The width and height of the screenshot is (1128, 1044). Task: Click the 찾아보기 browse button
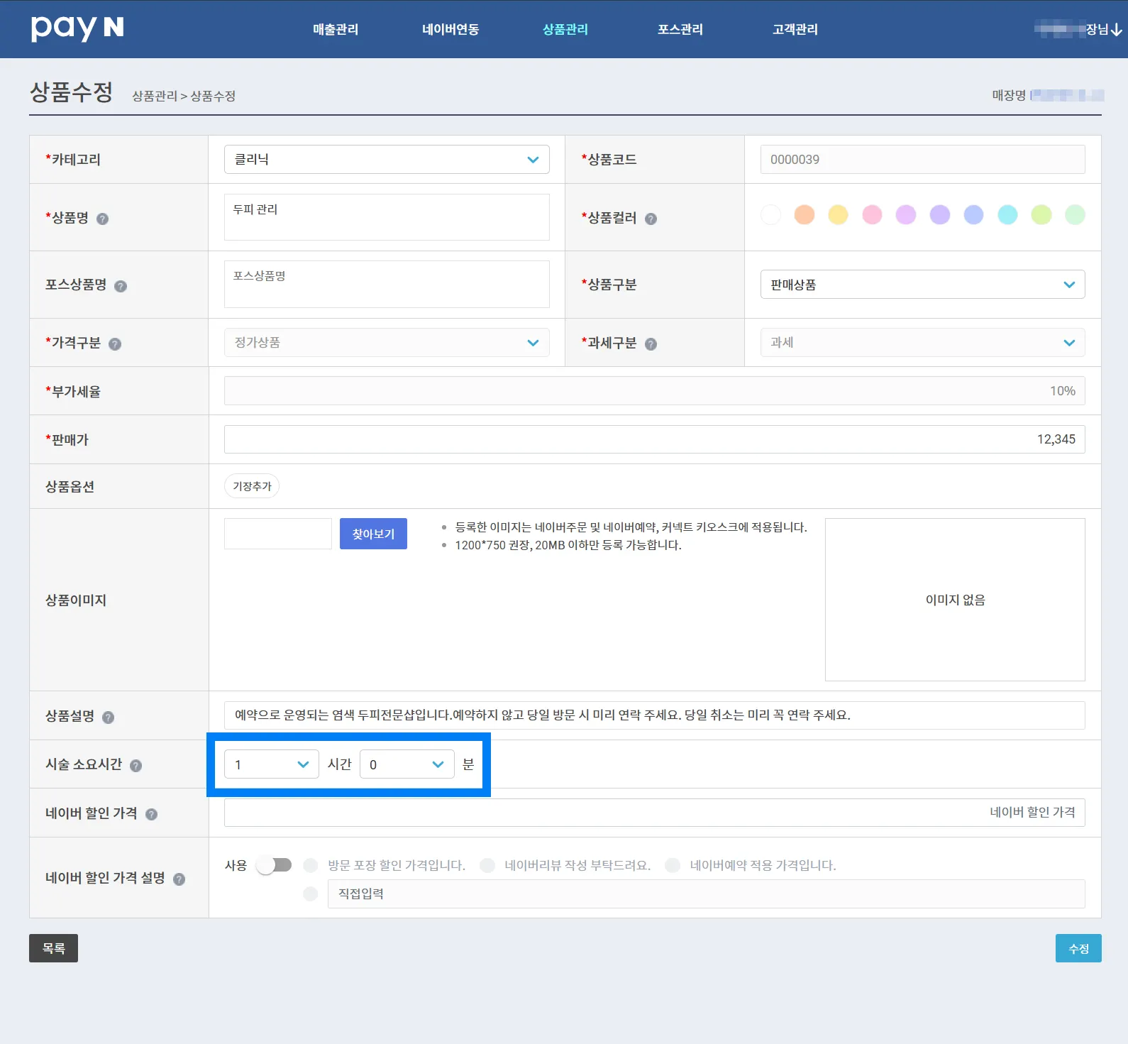373,534
